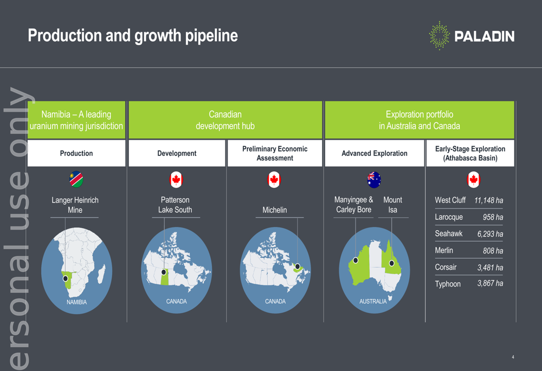
Task: Select the '3,481 ha' area value
Action: tap(490, 268)
